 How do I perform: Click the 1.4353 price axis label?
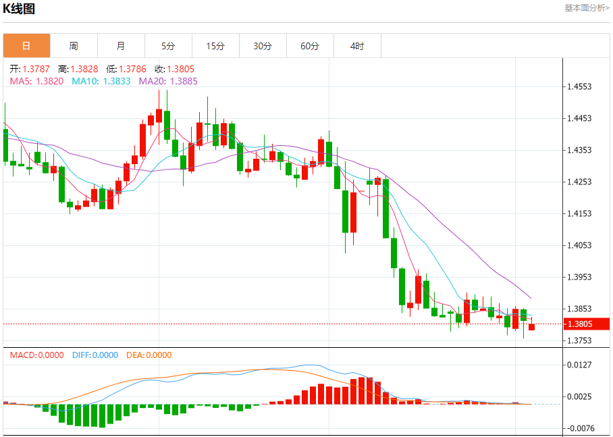(579, 150)
